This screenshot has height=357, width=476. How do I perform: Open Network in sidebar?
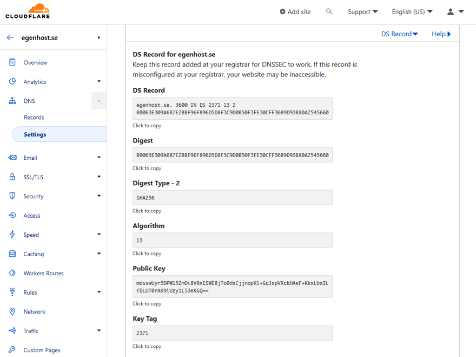click(x=34, y=311)
